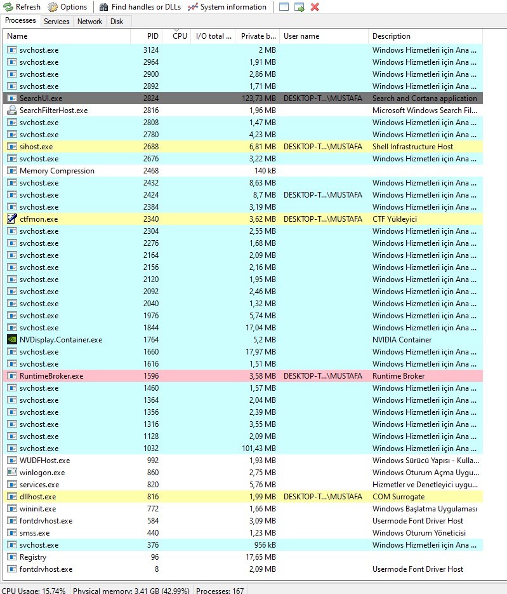Select the Memory Compression row name
This screenshot has width=507, height=594.
57,171
